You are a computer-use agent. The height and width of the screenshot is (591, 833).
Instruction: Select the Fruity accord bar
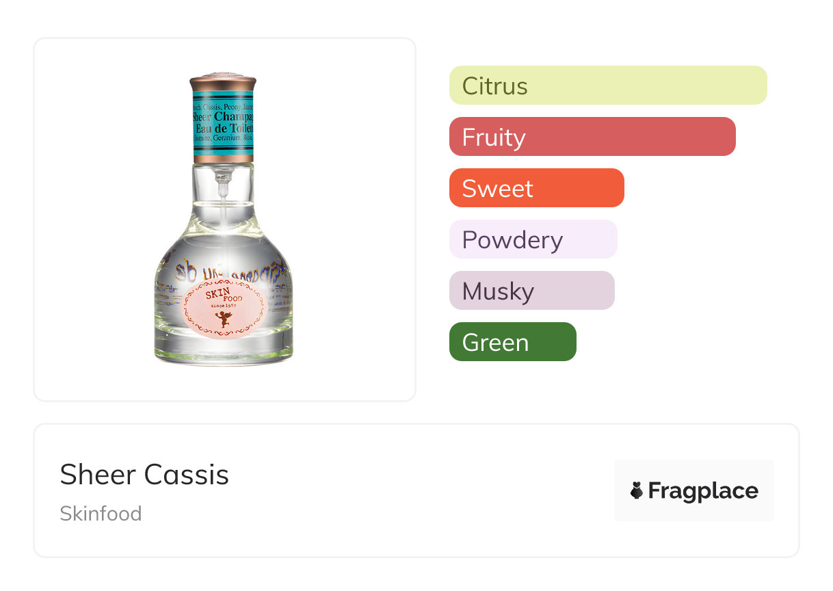click(592, 137)
